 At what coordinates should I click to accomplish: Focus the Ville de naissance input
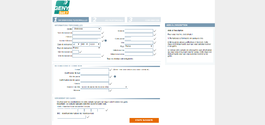87,56
